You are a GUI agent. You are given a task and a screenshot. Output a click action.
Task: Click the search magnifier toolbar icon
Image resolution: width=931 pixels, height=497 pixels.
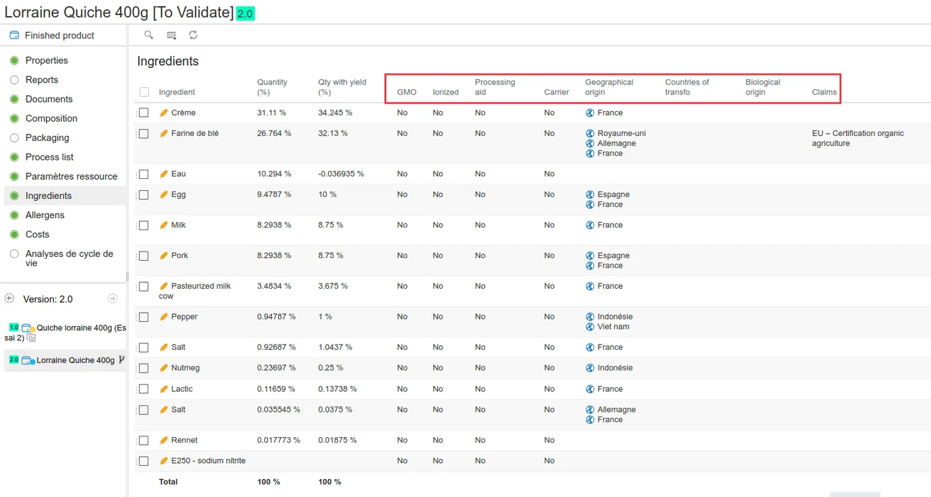149,35
